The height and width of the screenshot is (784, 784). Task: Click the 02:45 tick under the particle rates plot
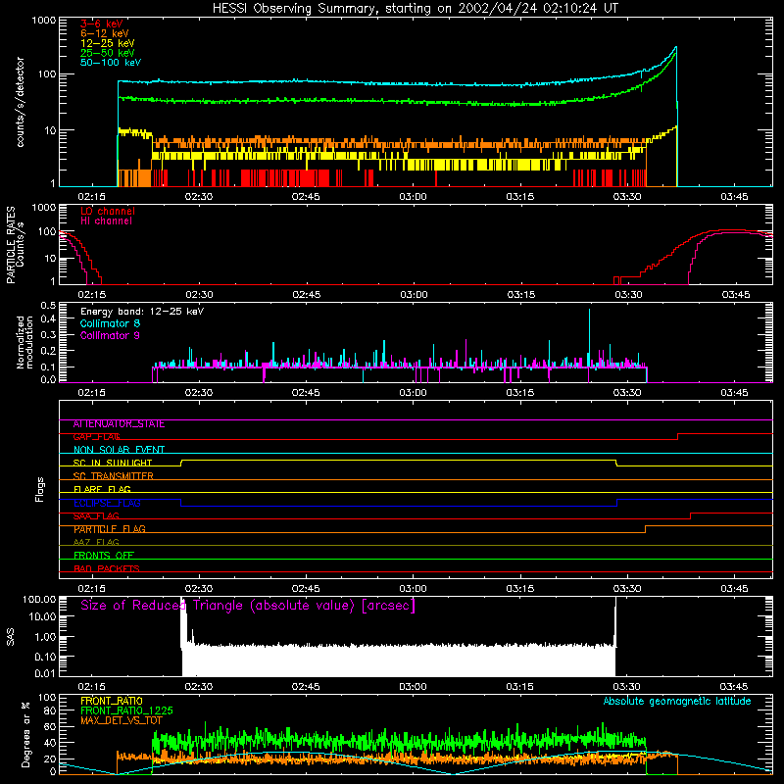(x=306, y=295)
